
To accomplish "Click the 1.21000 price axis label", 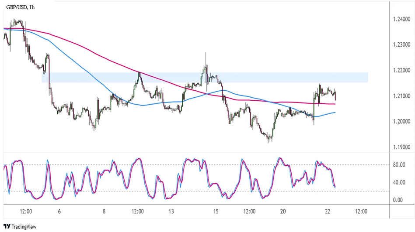I will tap(402, 96).
